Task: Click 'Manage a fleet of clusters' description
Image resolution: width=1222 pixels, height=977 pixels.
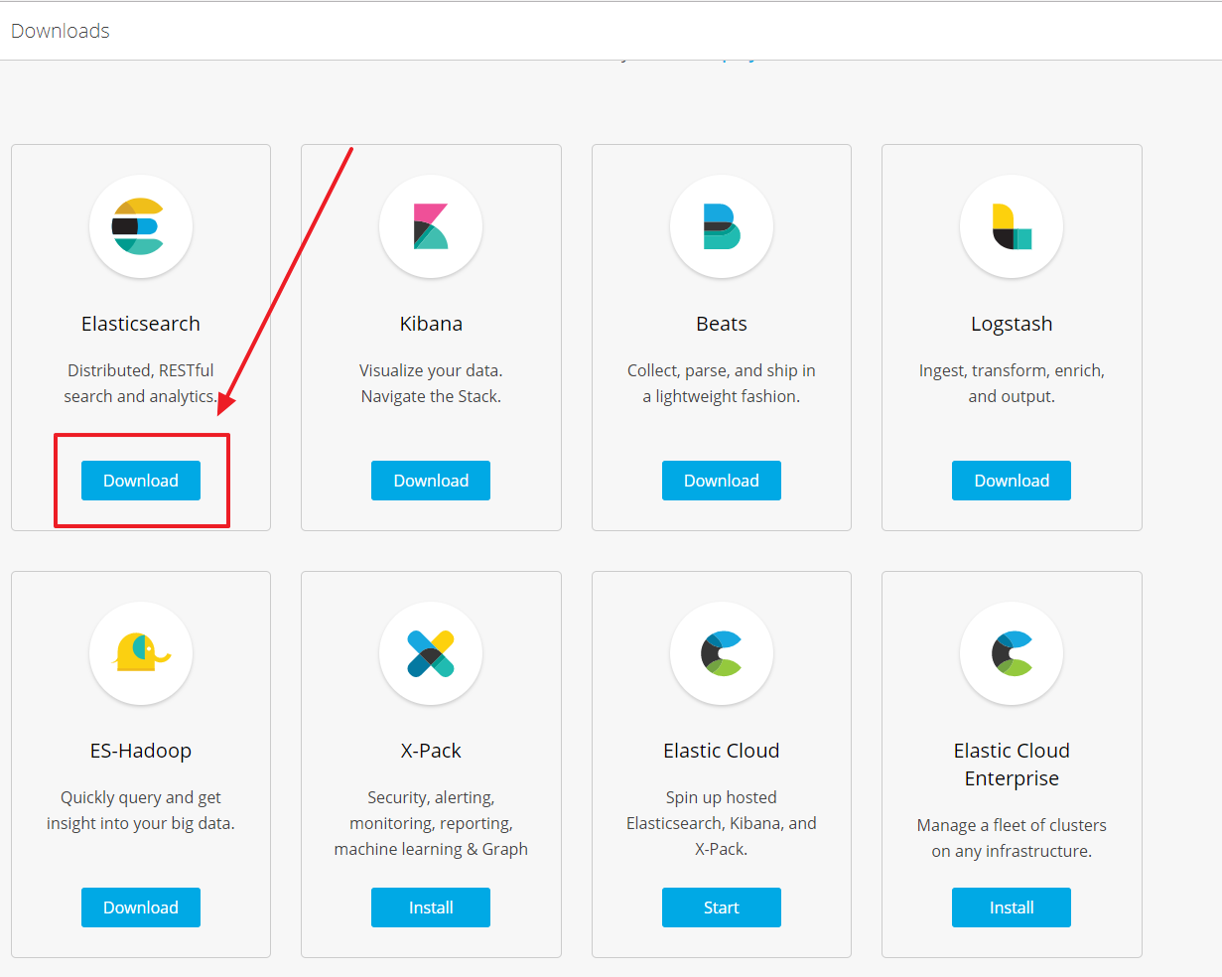Action: coord(1012,838)
